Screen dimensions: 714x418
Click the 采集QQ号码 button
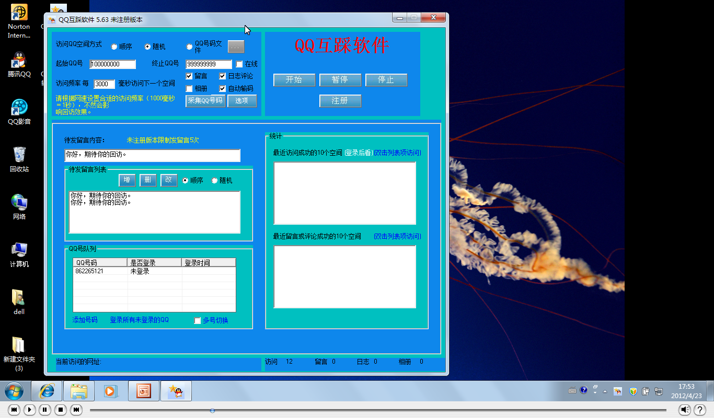[x=205, y=101]
